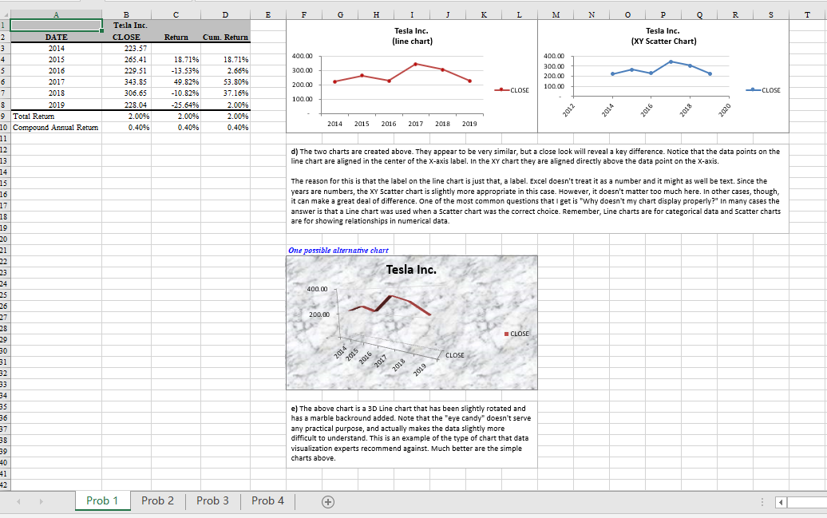Screen dimensions: 827x518
Task: Click the 'One possible alternative chart' heading
Action: click(x=338, y=251)
